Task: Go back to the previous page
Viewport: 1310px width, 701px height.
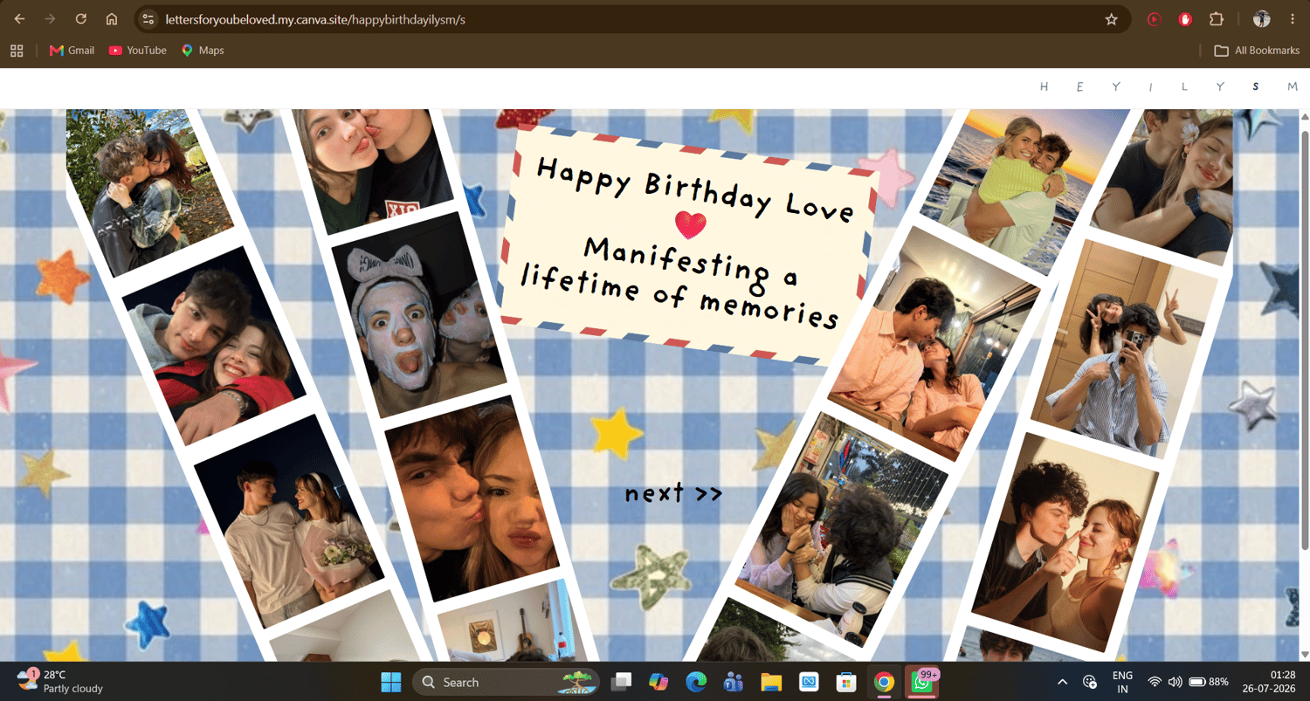Action: click(19, 19)
